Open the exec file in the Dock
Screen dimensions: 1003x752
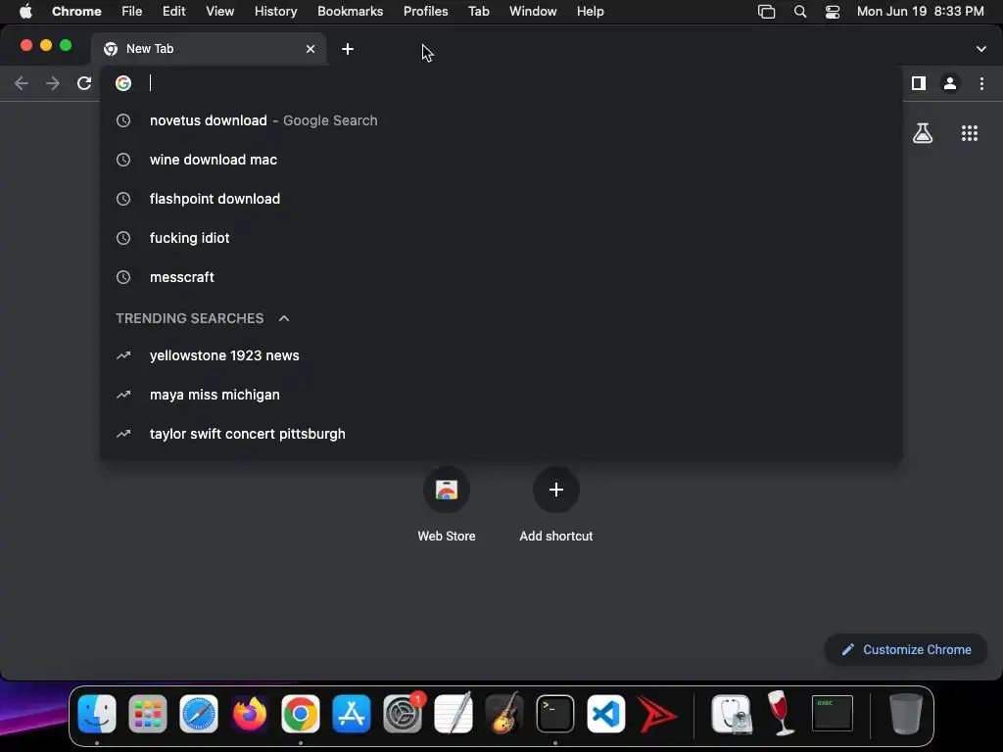coord(833,714)
